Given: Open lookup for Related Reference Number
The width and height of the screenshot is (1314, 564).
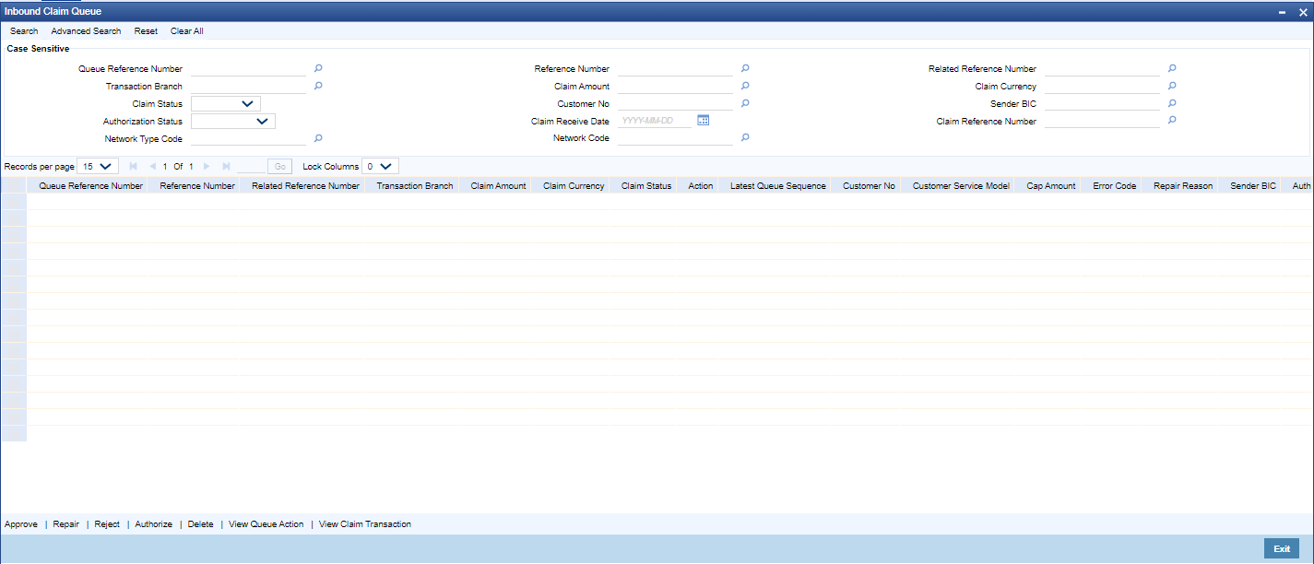Looking at the screenshot, I should [1172, 68].
